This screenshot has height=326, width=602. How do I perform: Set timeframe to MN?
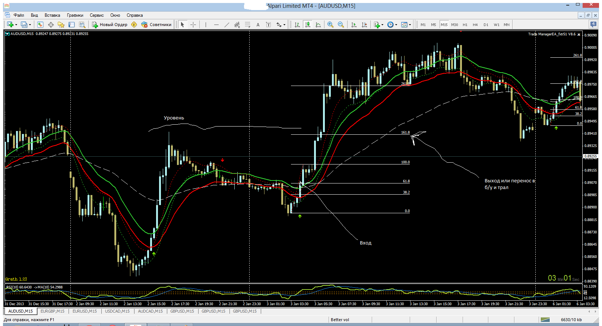point(507,25)
